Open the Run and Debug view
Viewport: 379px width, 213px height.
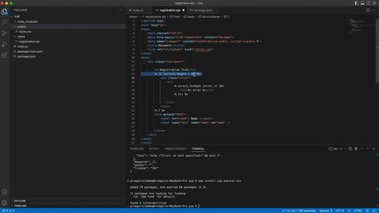point(4,44)
